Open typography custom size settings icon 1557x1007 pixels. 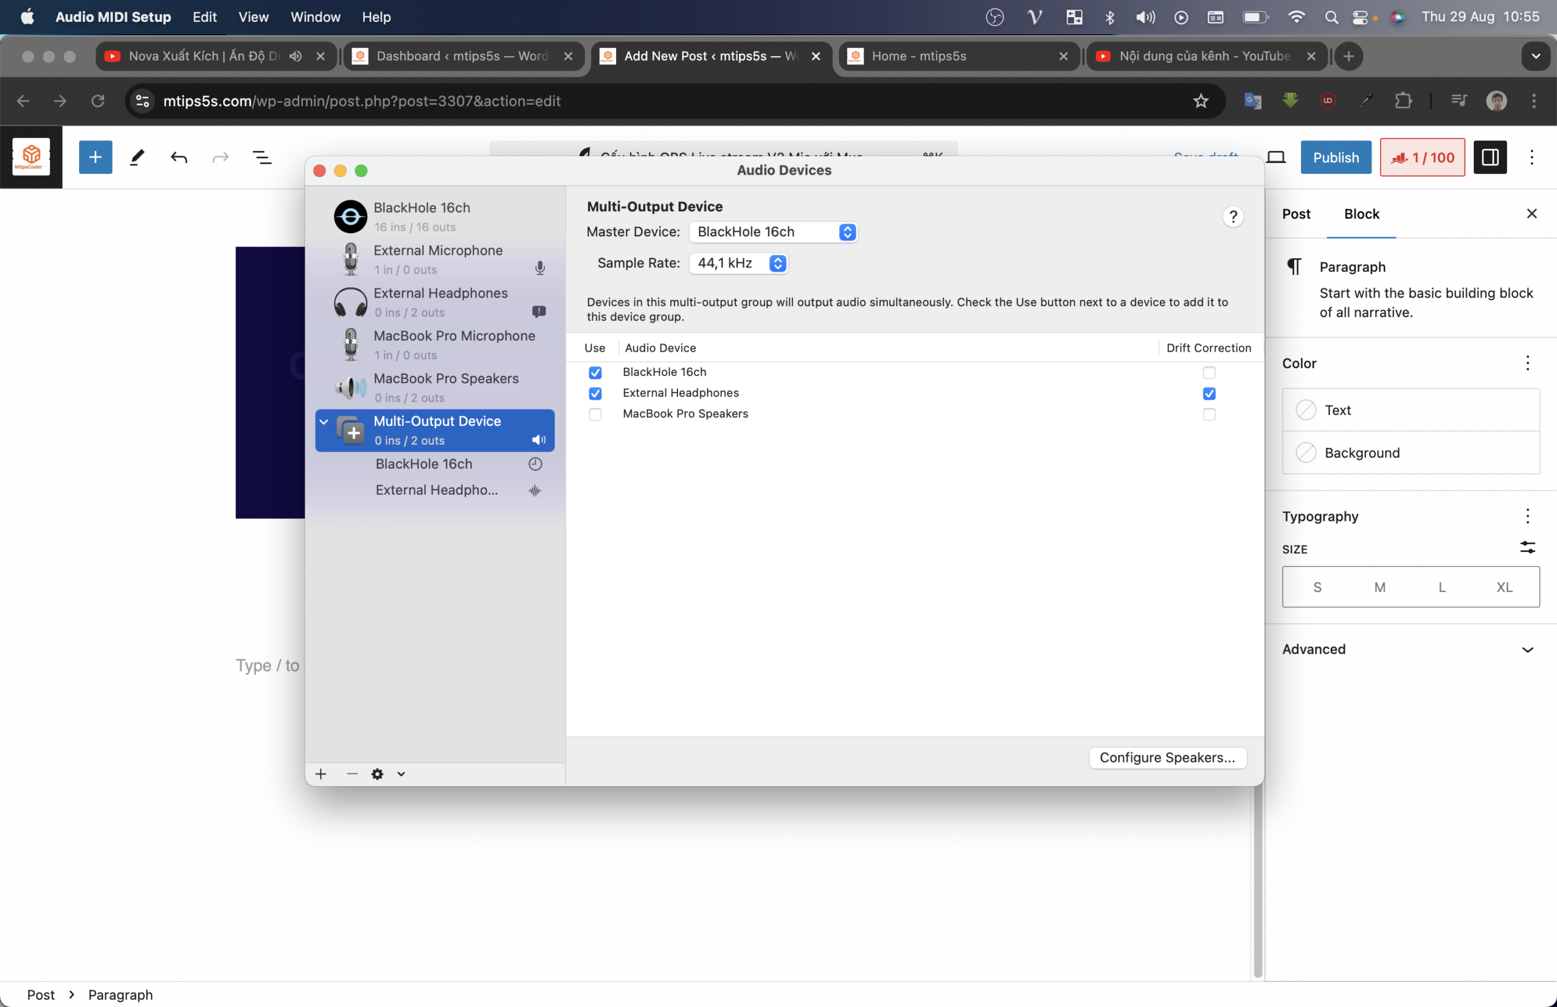tap(1527, 548)
